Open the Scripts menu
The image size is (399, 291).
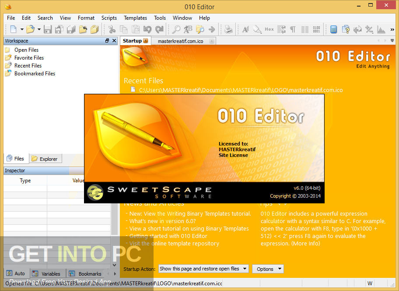coord(109,18)
